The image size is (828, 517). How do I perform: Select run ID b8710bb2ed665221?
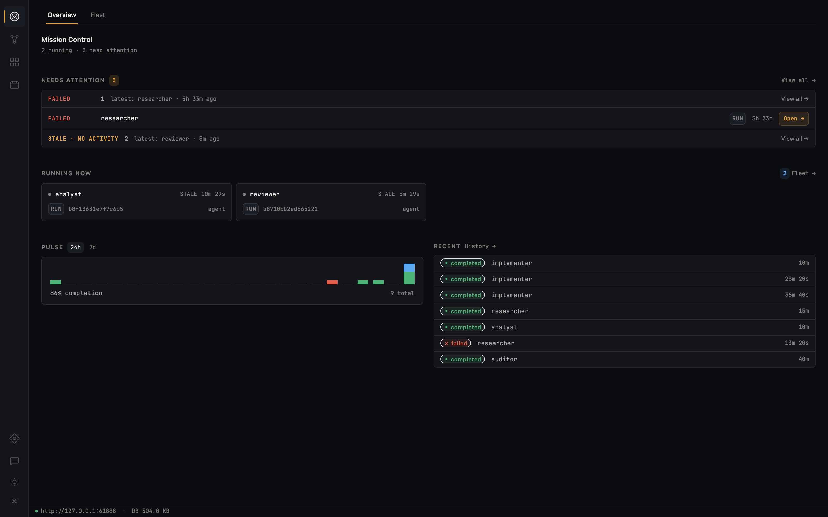(290, 209)
